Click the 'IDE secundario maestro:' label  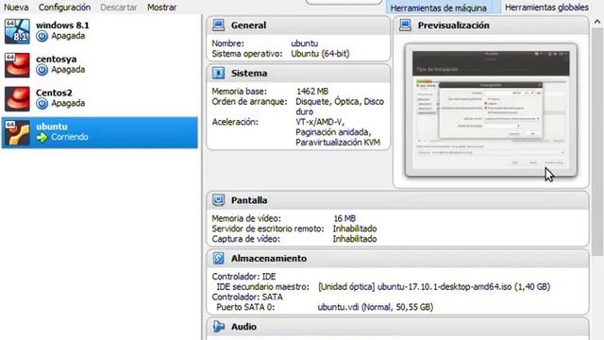pos(262,287)
